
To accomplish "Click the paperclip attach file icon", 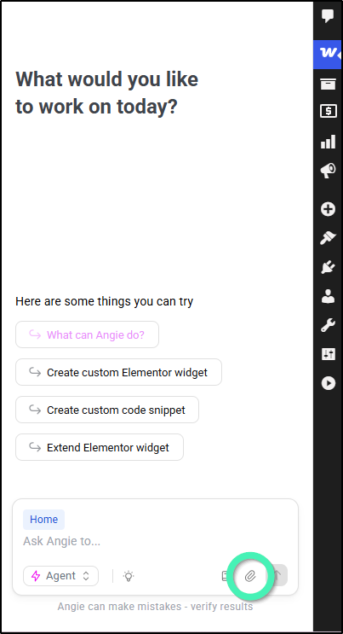I will point(250,576).
